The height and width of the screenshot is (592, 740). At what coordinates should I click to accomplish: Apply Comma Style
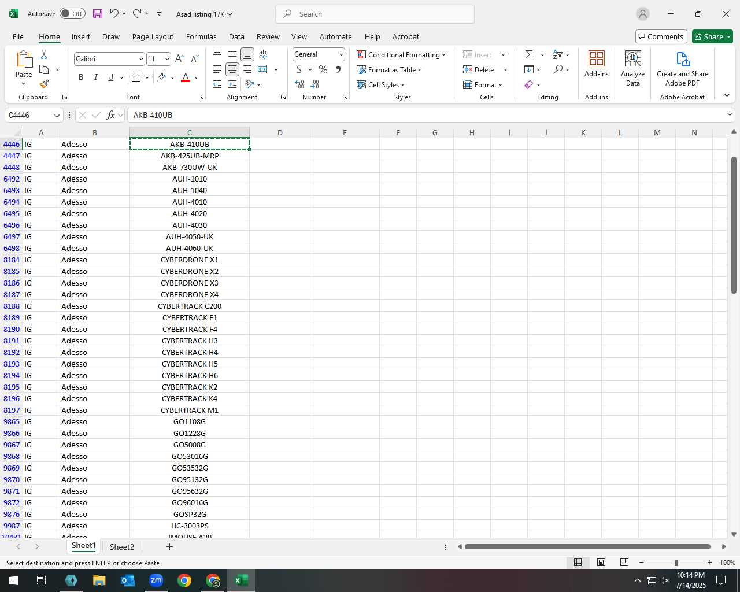pos(338,69)
